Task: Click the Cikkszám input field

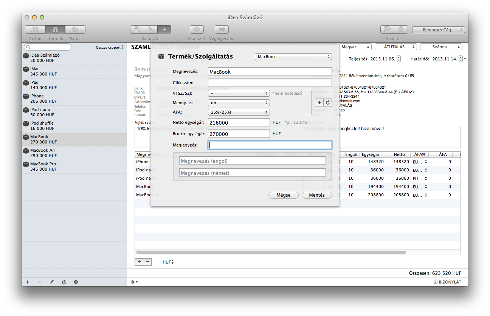Action: pos(270,83)
